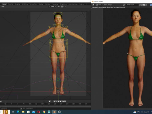This screenshot has height=114, width=152.
Task: Play animation in reverse
Action: (59, 101)
